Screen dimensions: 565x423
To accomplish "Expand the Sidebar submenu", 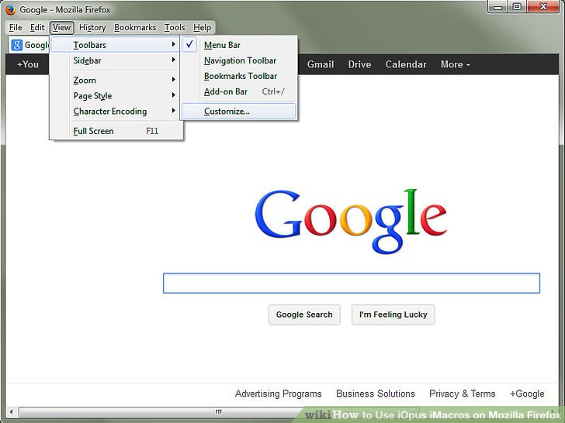I will (116, 60).
